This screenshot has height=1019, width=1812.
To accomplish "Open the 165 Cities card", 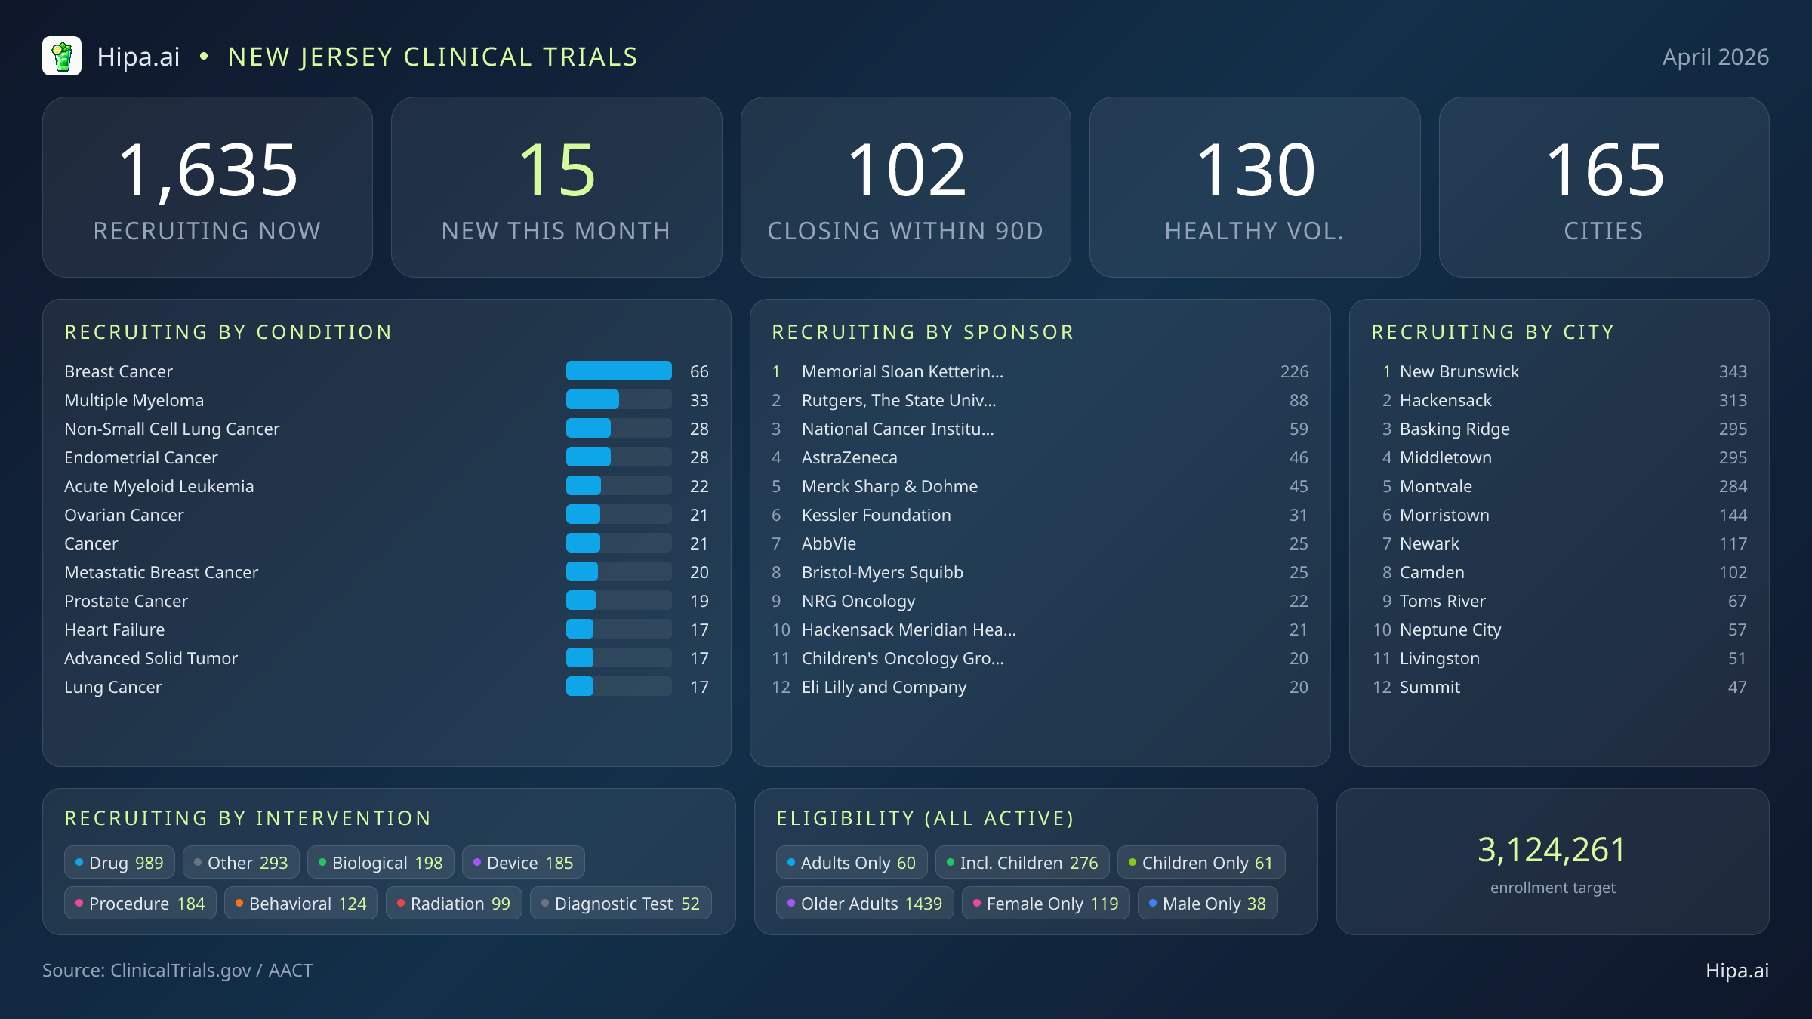I will point(1604,187).
